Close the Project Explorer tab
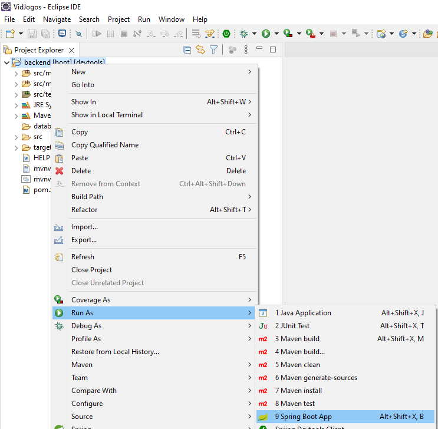This screenshot has width=438, height=429. 72,50
